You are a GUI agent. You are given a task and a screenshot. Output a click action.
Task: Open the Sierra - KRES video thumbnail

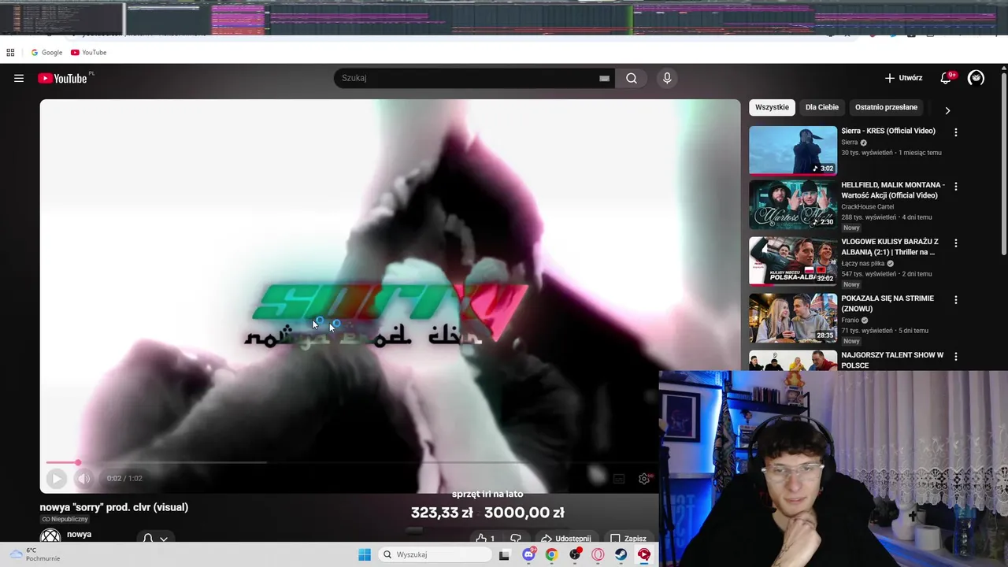793,150
